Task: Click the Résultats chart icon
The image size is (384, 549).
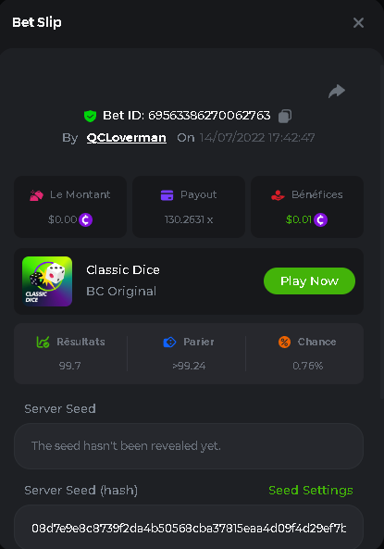Action: coord(43,342)
